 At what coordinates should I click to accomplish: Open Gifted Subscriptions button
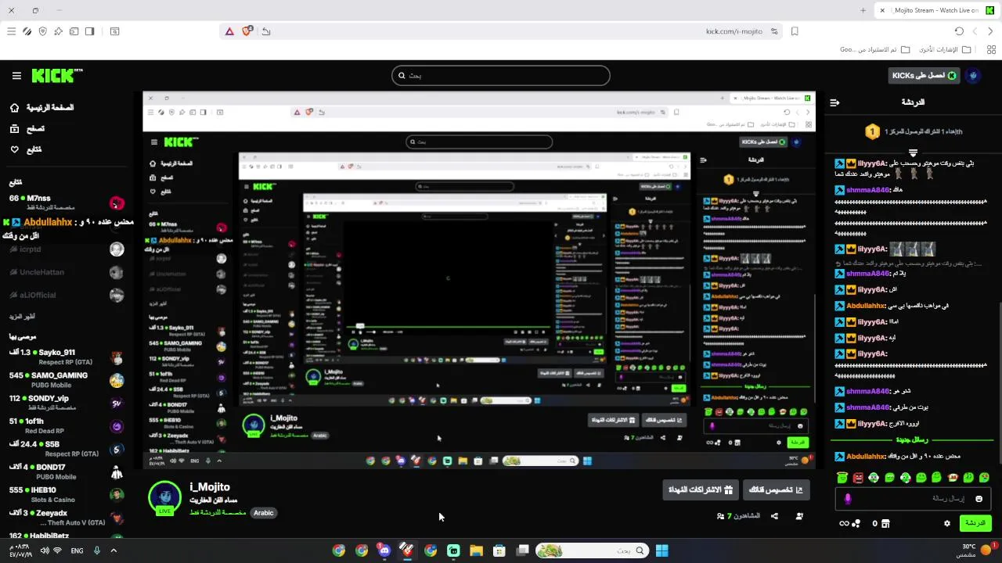tap(700, 490)
